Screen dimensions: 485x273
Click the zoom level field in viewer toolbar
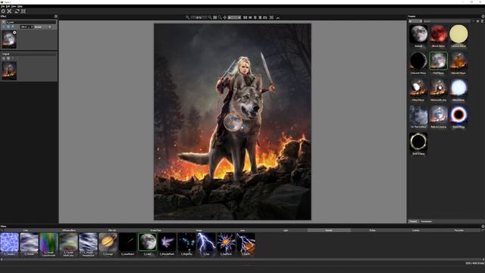(x=199, y=17)
